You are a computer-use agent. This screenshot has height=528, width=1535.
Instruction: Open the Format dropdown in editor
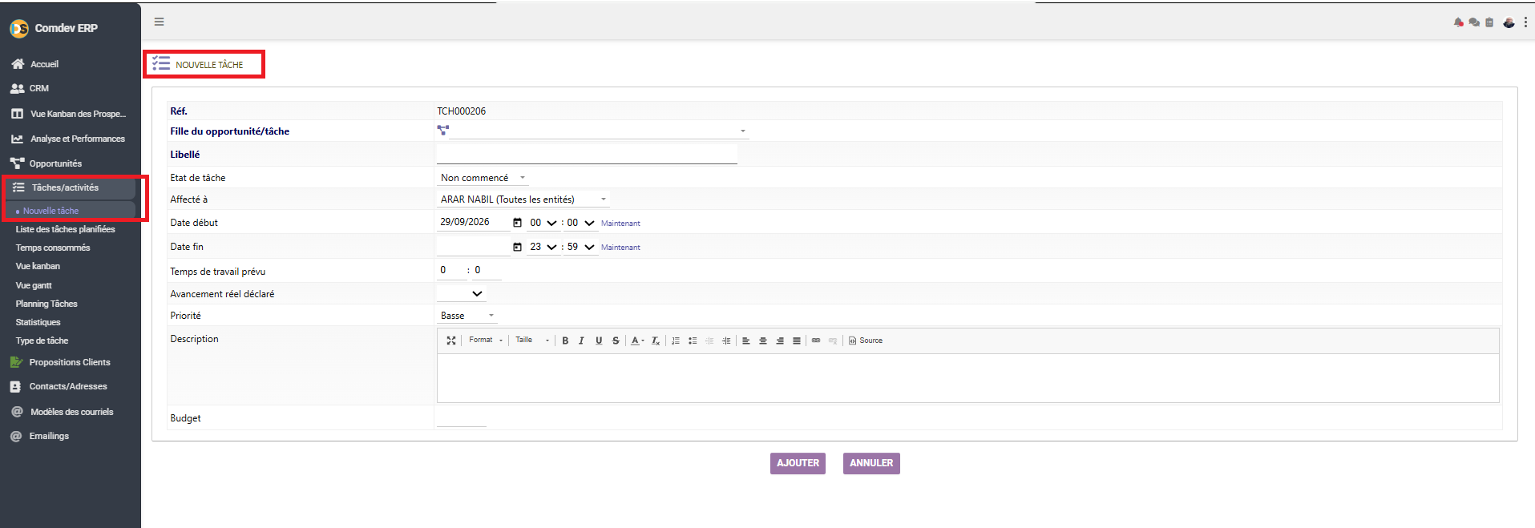486,341
